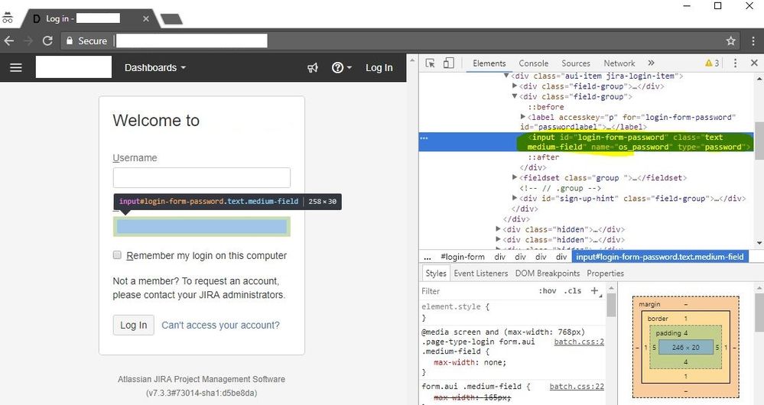Switch to the Console tab
This screenshot has height=405, width=764.
tap(534, 63)
